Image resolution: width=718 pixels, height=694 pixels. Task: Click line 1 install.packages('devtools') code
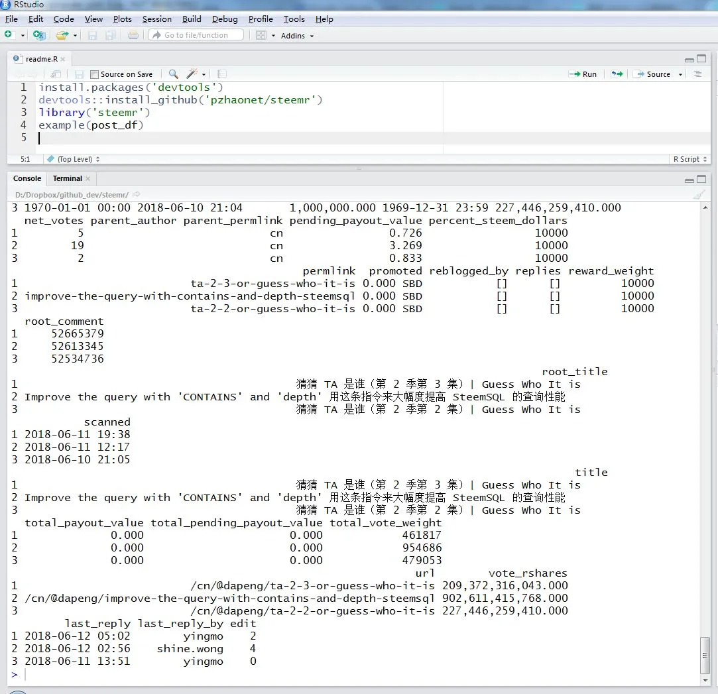click(131, 87)
